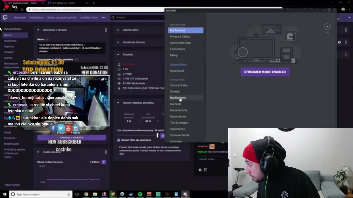Open Prehľadávať in the Twitch top bar
Screen dimensions: 353x198
36,18
